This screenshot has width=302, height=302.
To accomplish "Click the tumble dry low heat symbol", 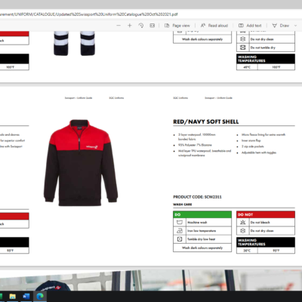I will (180, 239).
